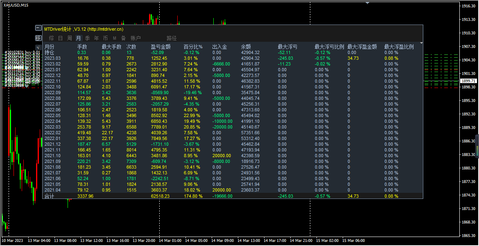Select the 2022.03 month row
Image resolution: width=479 pixels, height=246 pixels.
click(x=233, y=127)
